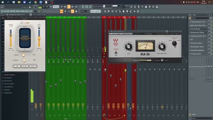Toggle the highlighted multilink chain icon

[x=73, y=11]
